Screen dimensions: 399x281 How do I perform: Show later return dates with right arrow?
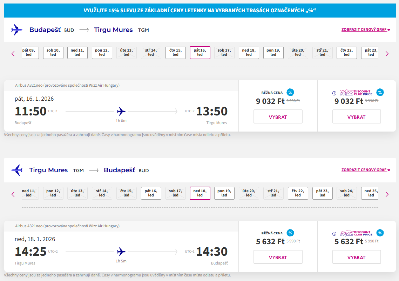(387, 194)
